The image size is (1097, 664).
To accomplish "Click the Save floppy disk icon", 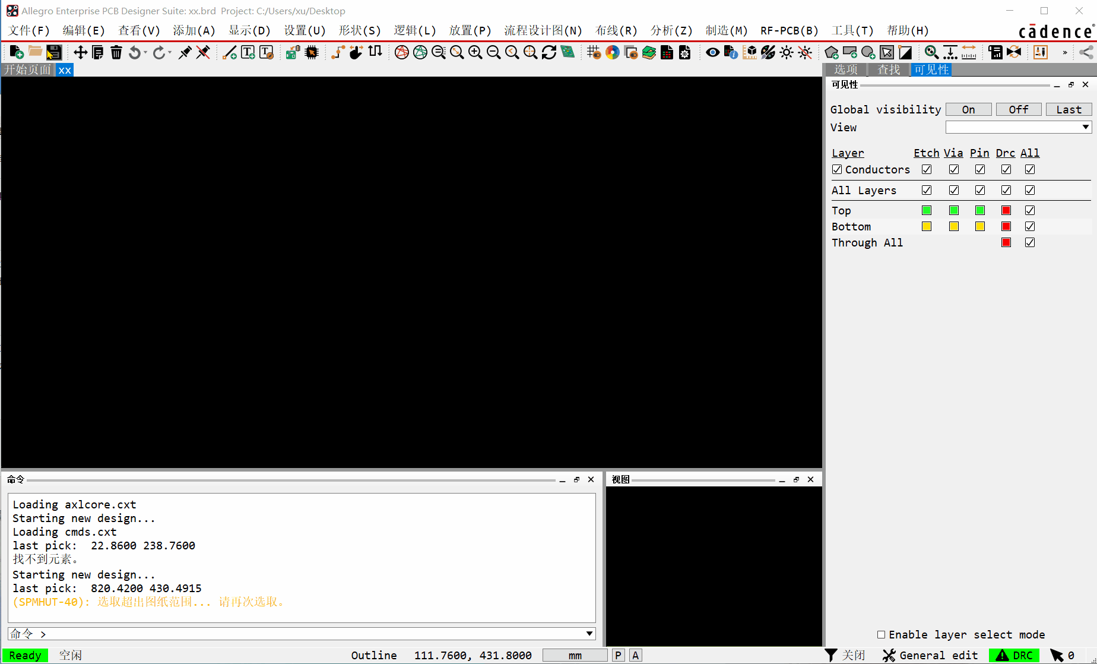I will tap(54, 53).
